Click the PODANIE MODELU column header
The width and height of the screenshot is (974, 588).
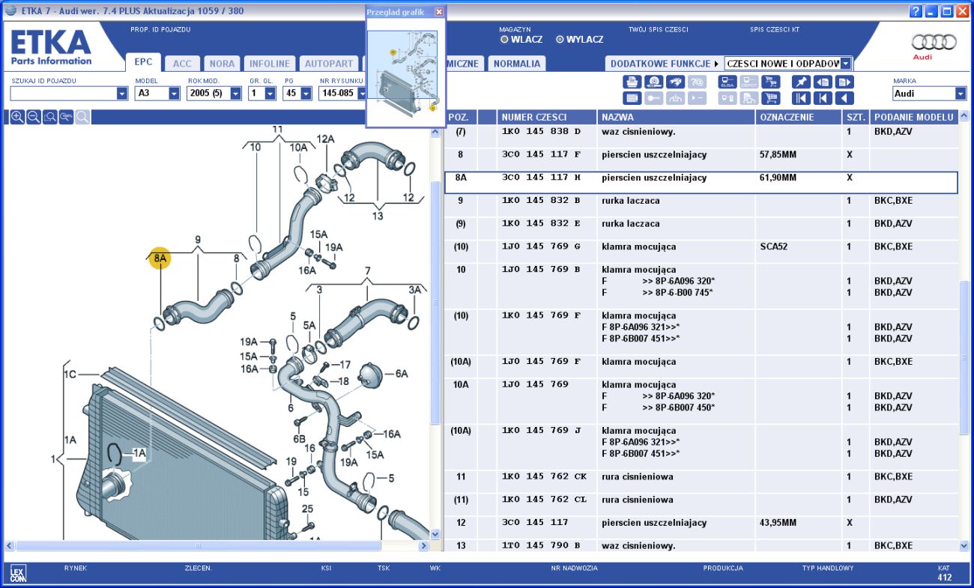point(913,118)
